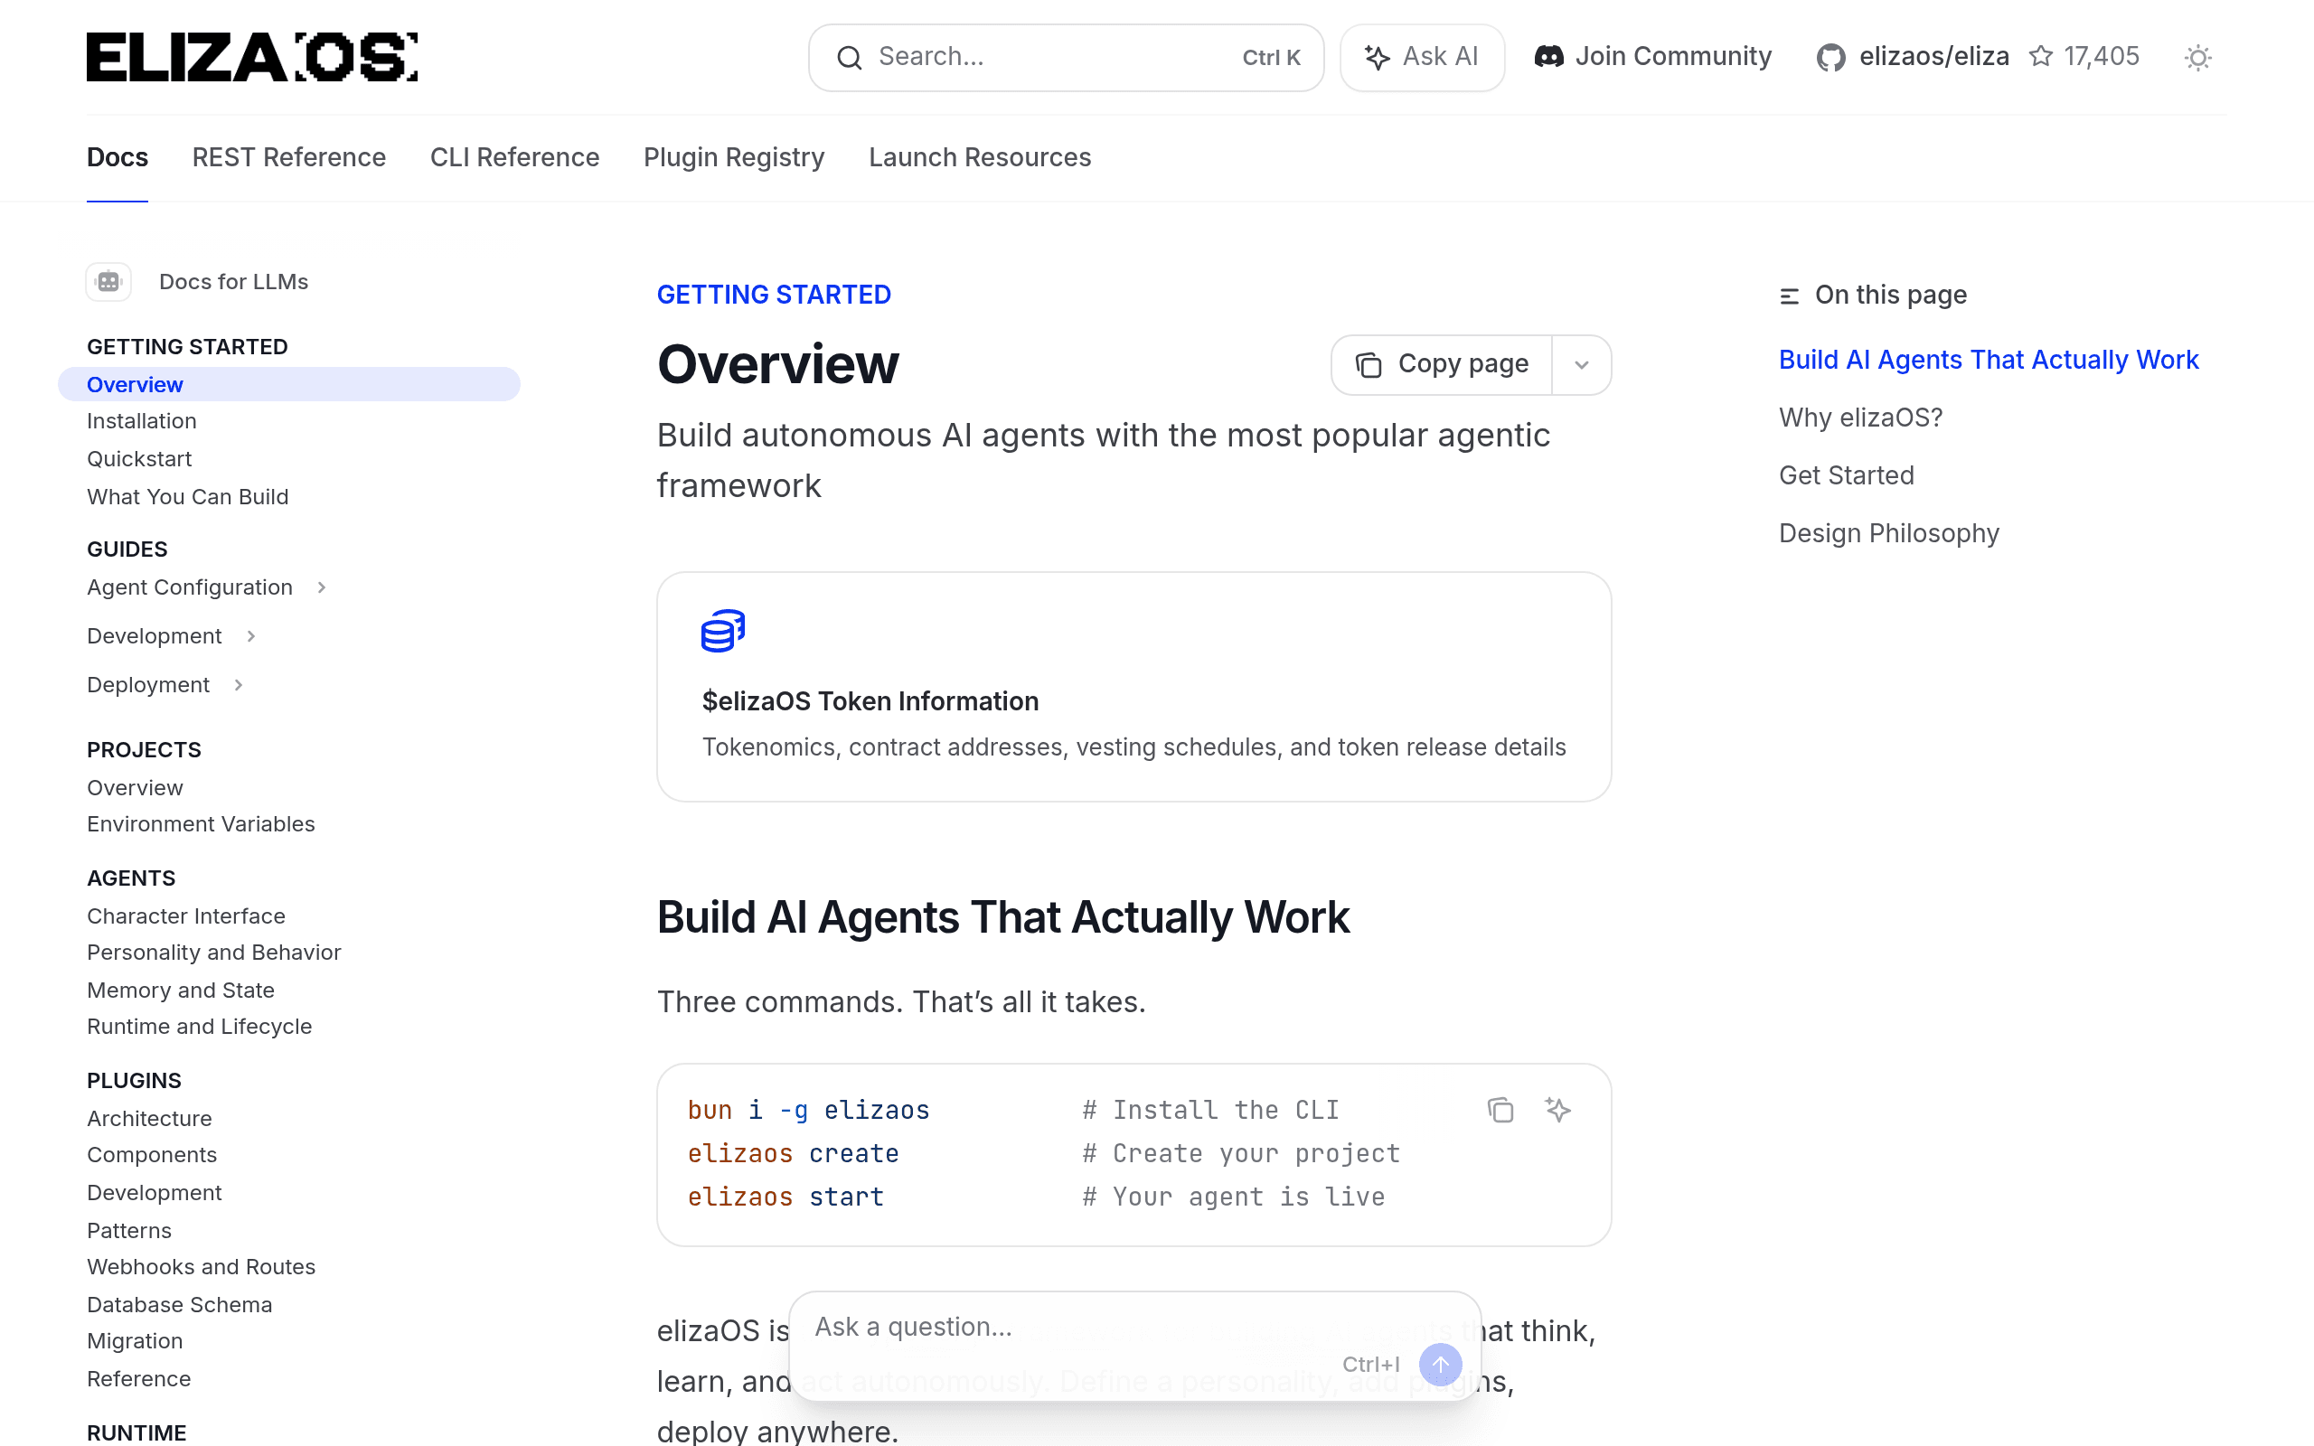Copy the code block contents

(1500, 1110)
